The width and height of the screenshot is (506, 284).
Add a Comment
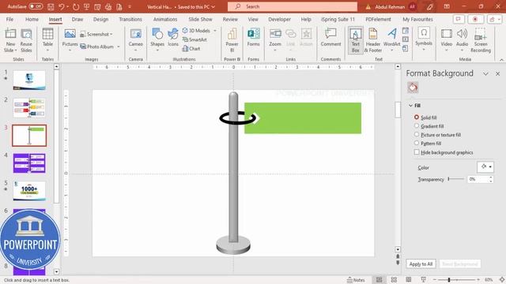pyautogui.click(x=330, y=37)
